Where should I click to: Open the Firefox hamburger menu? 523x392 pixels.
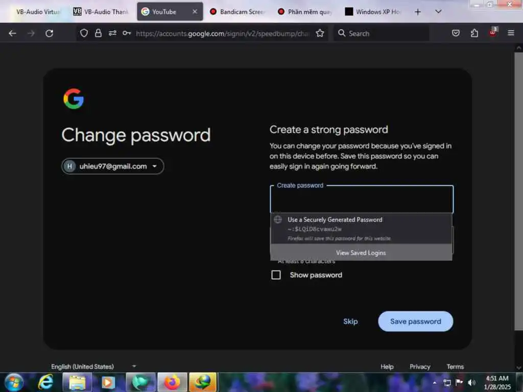511,33
